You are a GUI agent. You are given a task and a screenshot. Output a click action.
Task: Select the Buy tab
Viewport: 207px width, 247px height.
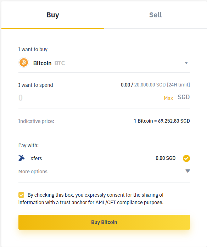point(53,15)
